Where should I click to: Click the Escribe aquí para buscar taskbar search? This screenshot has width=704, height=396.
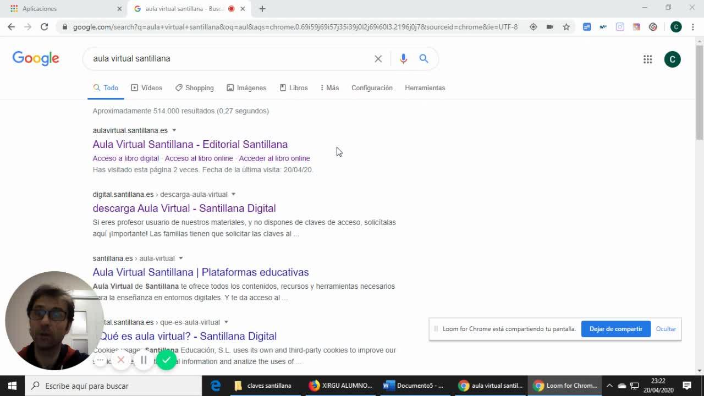113,386
